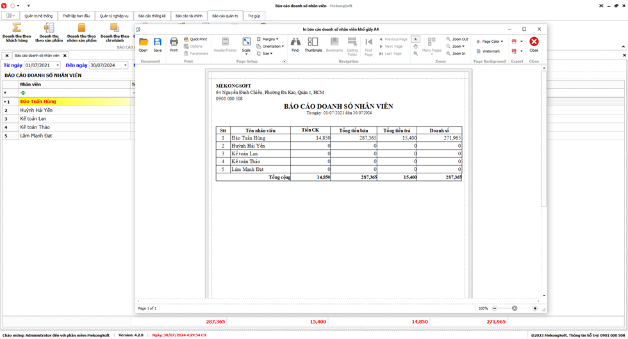
Task: Select the pointer cursor tool
Action: coord(416,39)
